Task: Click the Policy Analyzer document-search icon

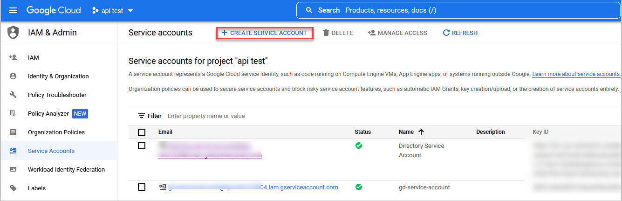Action: point(13,113)
